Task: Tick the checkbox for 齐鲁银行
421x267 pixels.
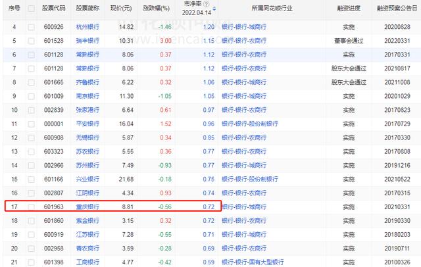Action: pos(31,82)
